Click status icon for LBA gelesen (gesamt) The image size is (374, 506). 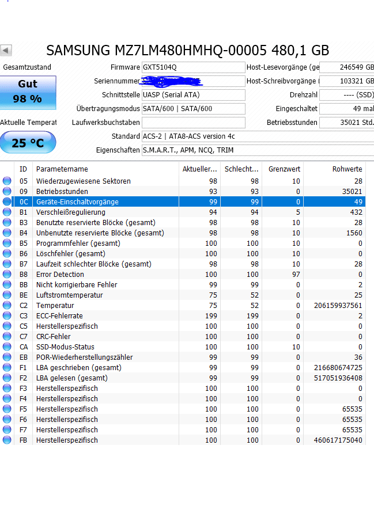(7, 378)
